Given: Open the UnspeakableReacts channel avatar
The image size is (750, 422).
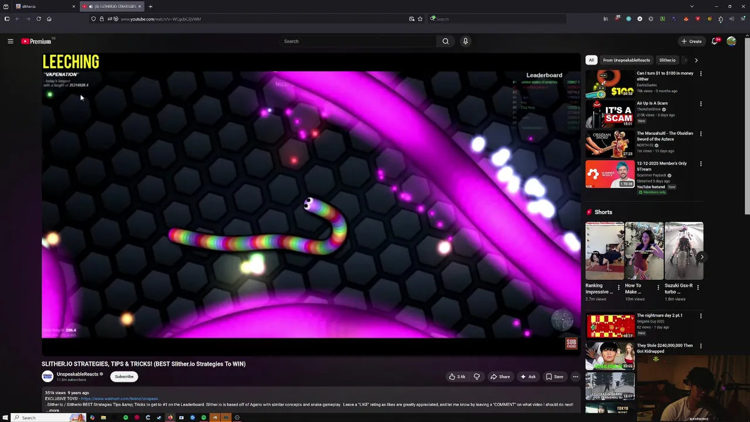Looking at the screenshot, I should 47,376.
